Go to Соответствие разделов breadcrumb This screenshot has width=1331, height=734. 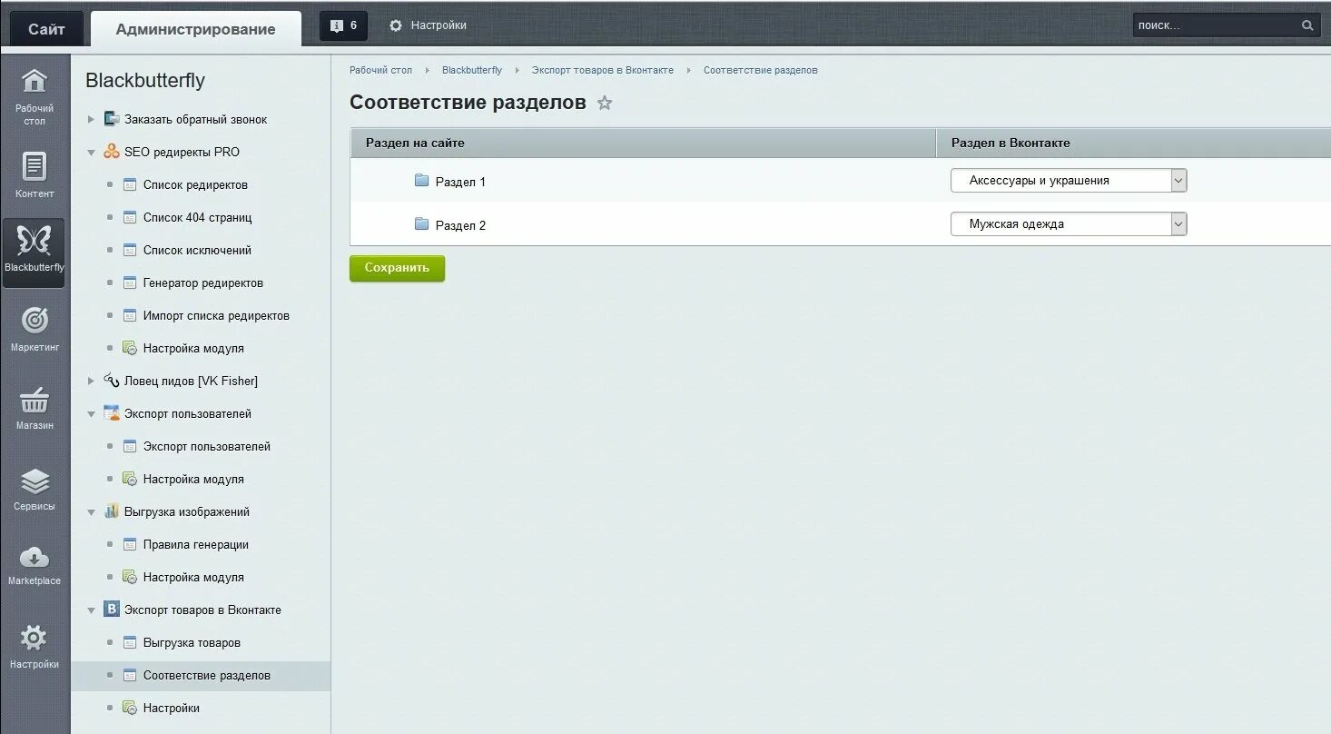761,70
